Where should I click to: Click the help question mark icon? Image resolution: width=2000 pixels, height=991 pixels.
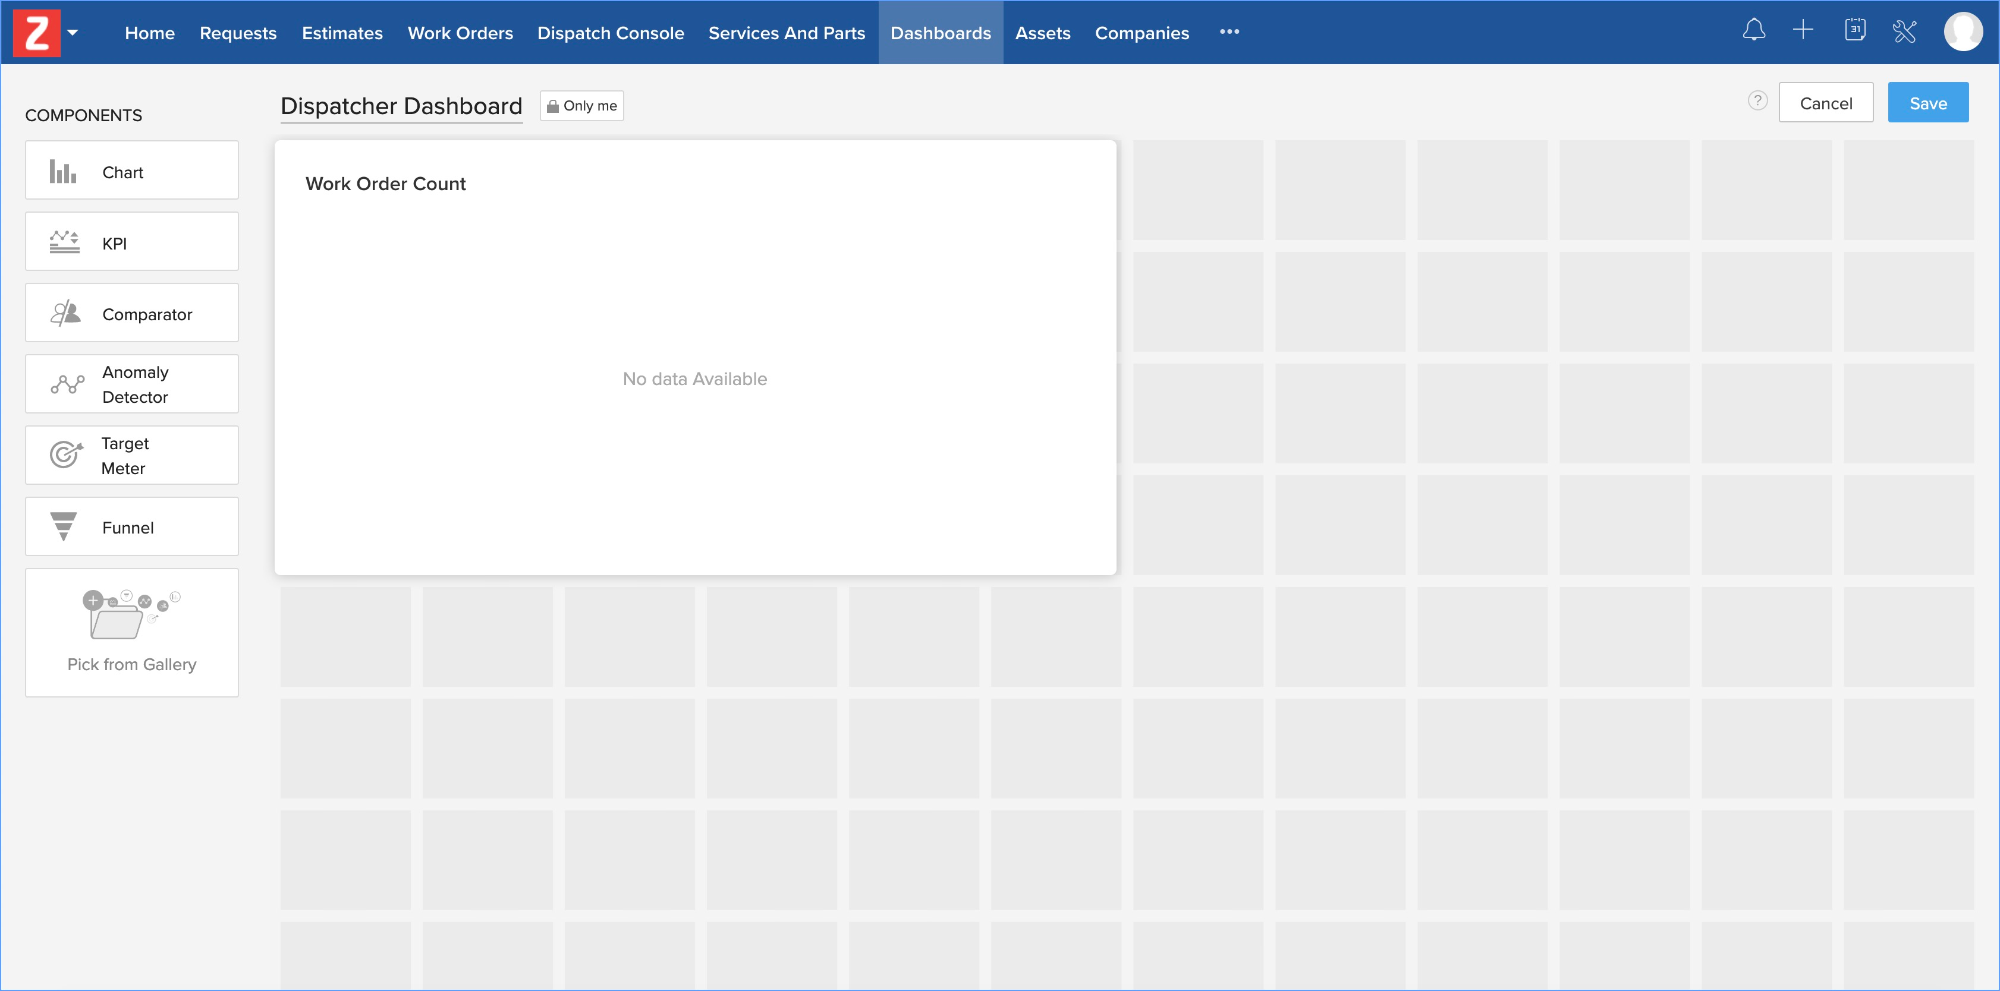1758,101
